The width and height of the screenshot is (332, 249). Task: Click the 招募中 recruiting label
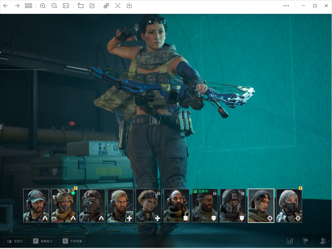(201, 191)
